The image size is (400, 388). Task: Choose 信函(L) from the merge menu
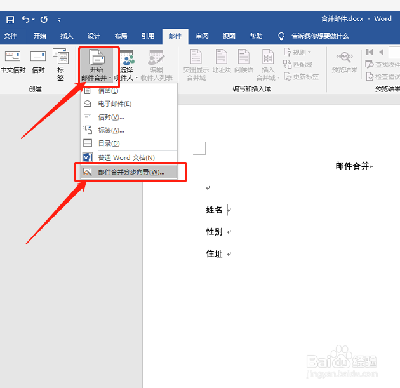click(128, 91)
